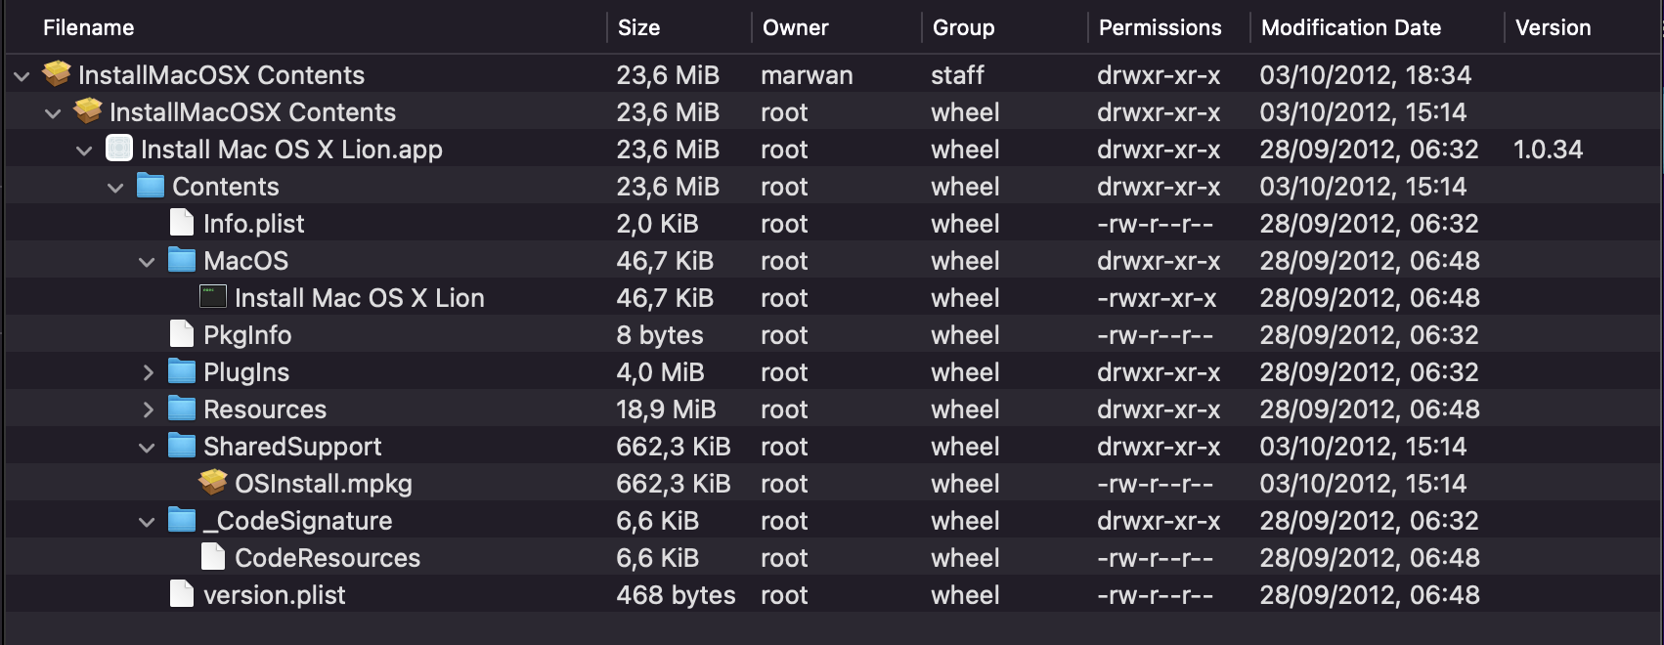Sort by the Group column header
The width and height of the screenshot is (1664, 645).
click(963, 27)
